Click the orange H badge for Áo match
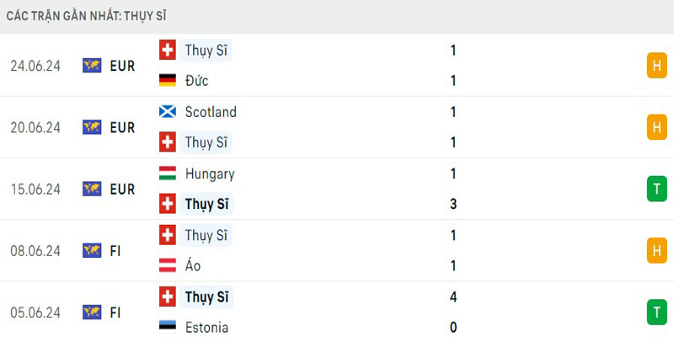This screenshot has width=674, height=337. tap(657, 250)
